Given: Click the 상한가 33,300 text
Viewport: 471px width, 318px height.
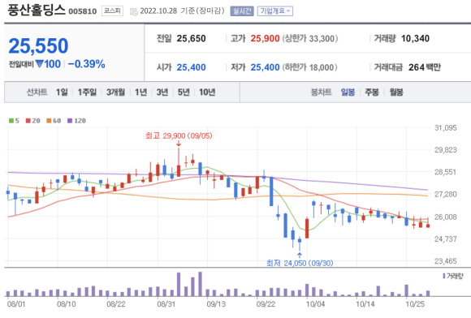Looking at the screenshot, I should pos(310,38).
